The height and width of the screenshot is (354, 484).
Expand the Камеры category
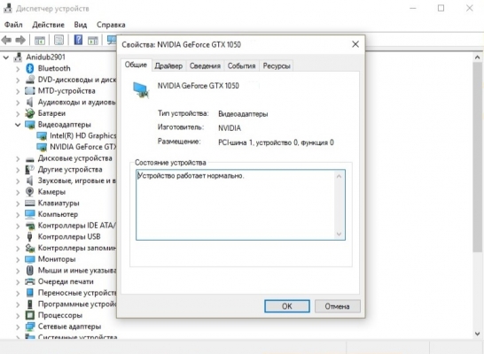[18, 192]
